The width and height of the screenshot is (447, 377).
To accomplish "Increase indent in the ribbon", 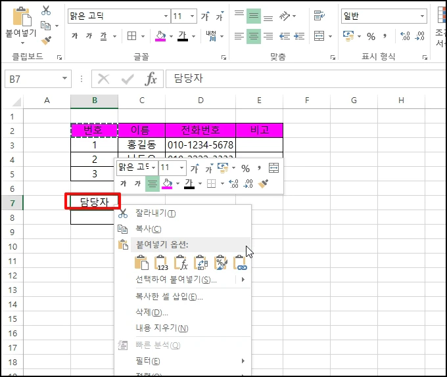I will tap(299, 36).
